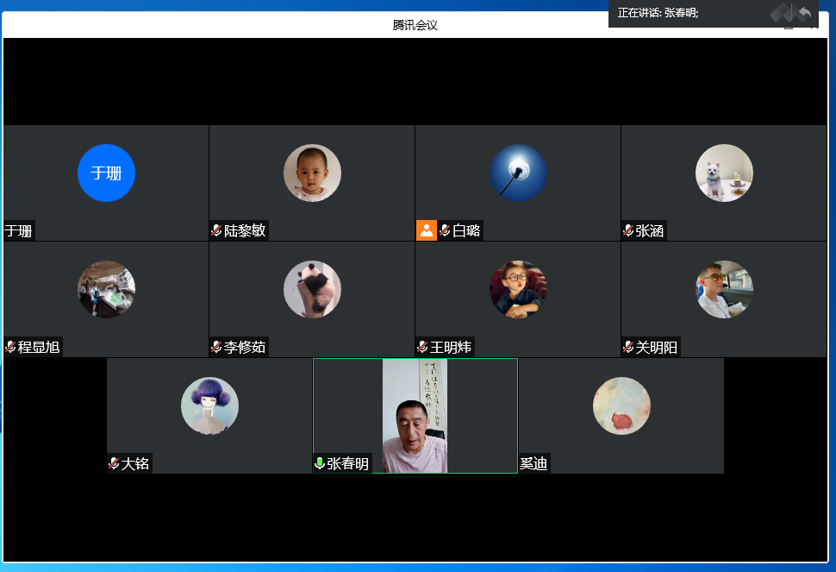
Task: Click the 于珊 name label
Action: (19, 230)
